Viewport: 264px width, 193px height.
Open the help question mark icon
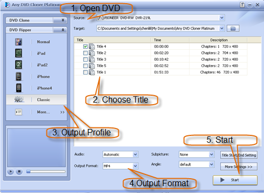[x=242, y=5]
